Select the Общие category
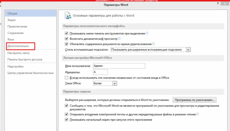This screenshot has height=131, width=230. coord(31,13)
